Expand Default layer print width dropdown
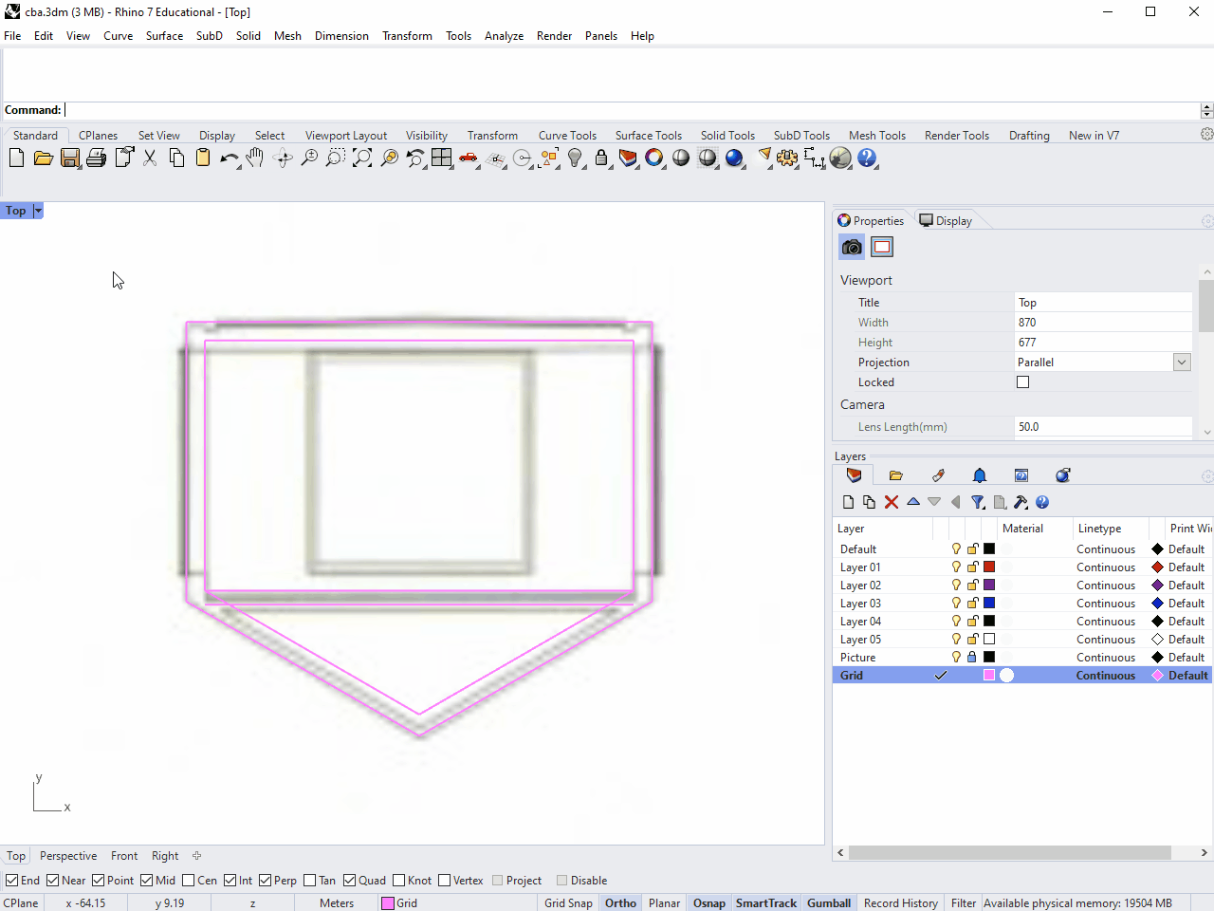This screenshot has height=911, width=1214. pos(1186,549)
